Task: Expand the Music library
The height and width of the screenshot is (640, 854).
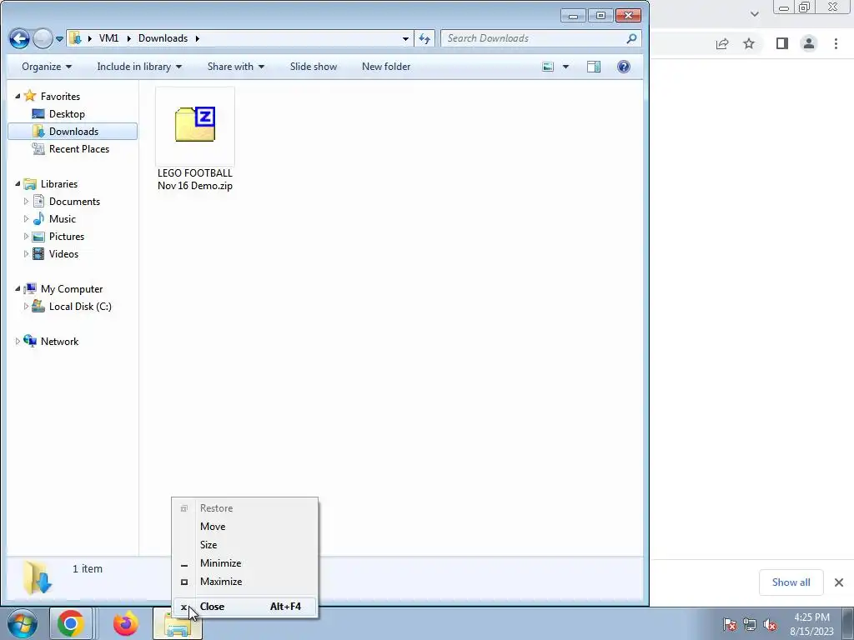Action: pos(26,219)
